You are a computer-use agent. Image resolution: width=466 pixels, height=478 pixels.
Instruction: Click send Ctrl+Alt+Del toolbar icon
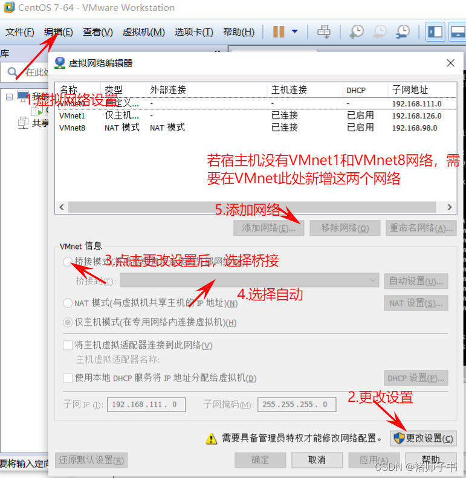tap(323, 31)
